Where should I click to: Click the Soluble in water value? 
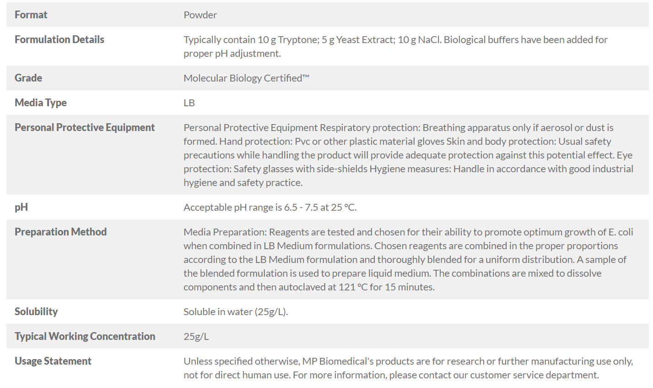[x=236, y=311]
